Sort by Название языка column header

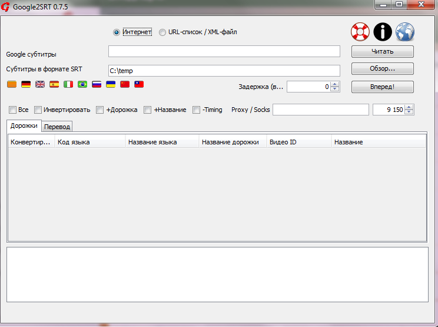pos(162,142)
